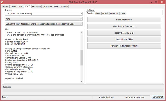Click 'Sending loader ... OK' log line

click(x=15, y=56)
